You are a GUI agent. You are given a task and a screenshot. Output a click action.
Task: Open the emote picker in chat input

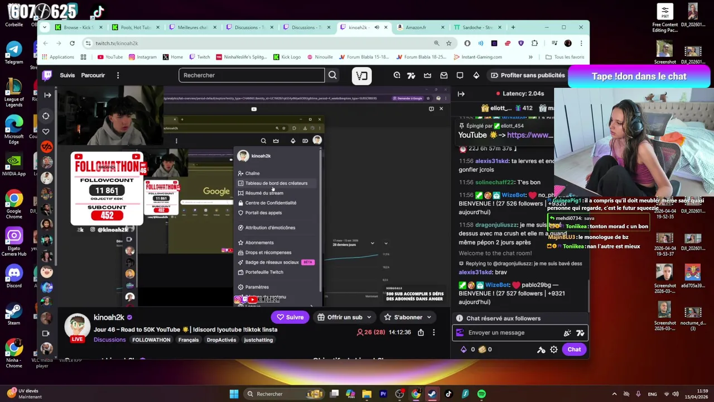click(x=567, y=333)
